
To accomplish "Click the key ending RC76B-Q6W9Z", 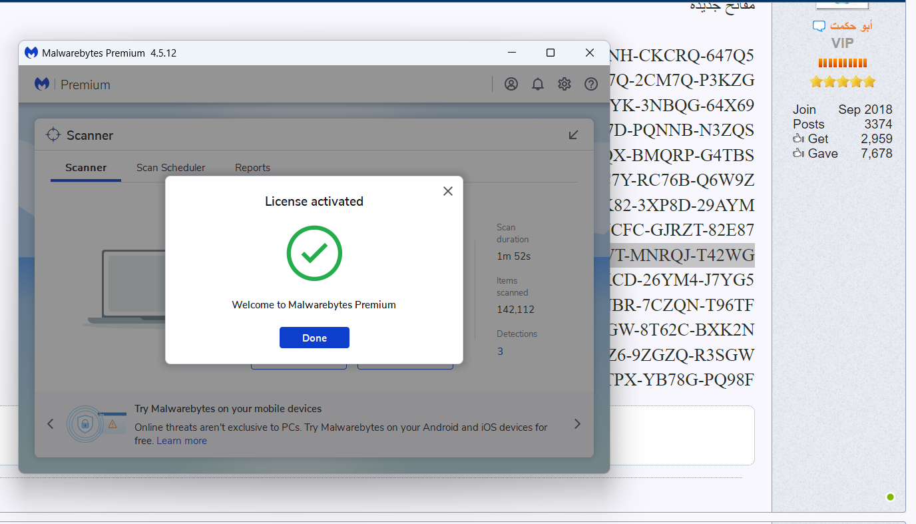I will click(x=682, y=180).
